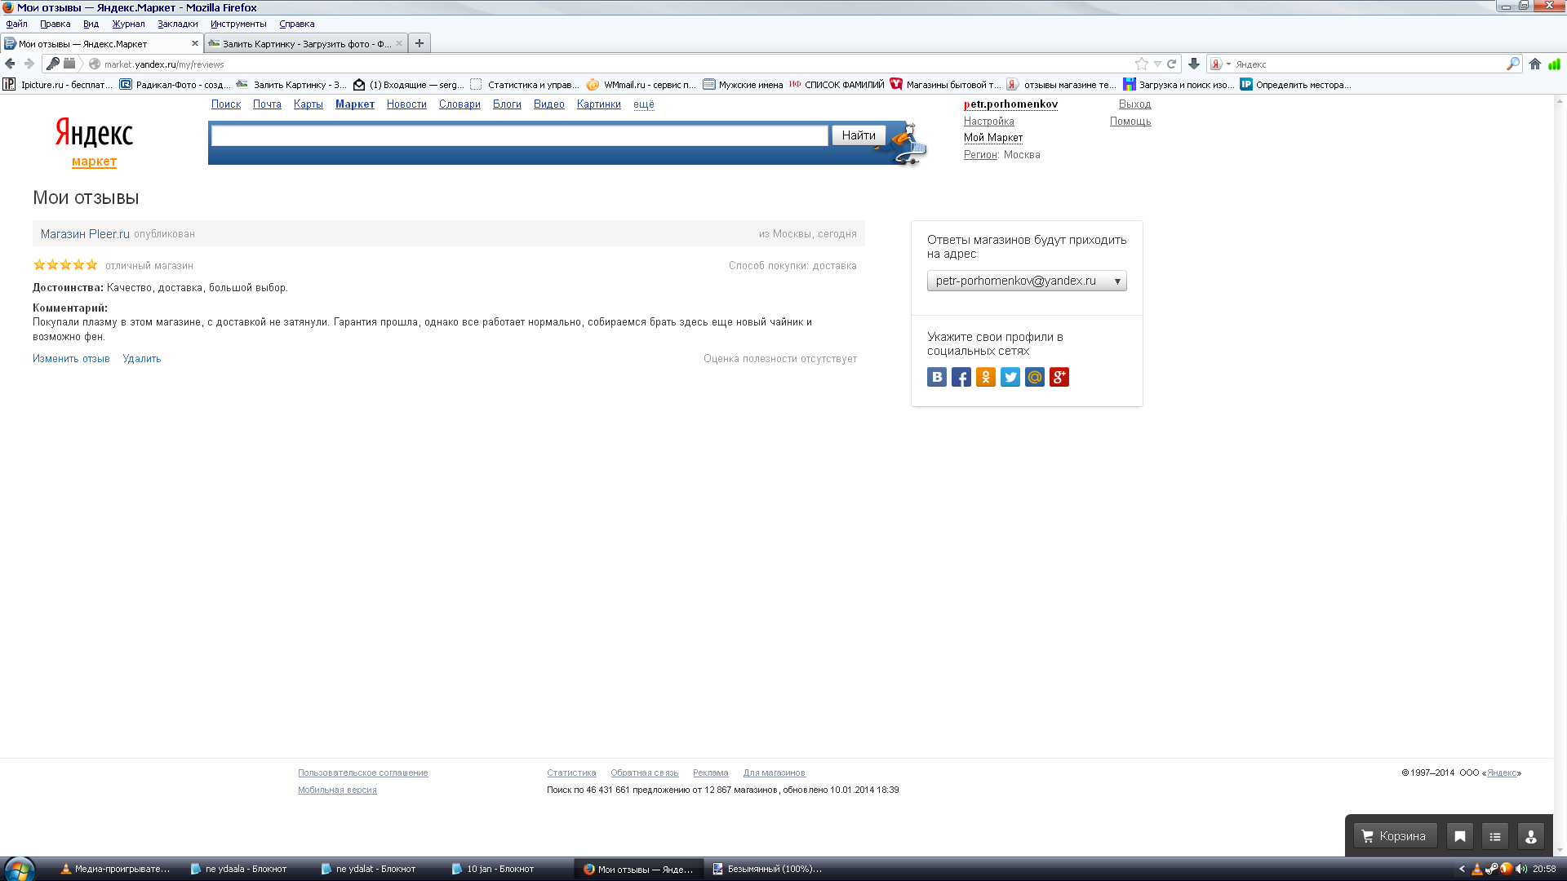Click the list icon in bottom panel
Image resolution: width=1567 pixels, height=881 pixels.
pyautogui.click(x=1494, y=836)
